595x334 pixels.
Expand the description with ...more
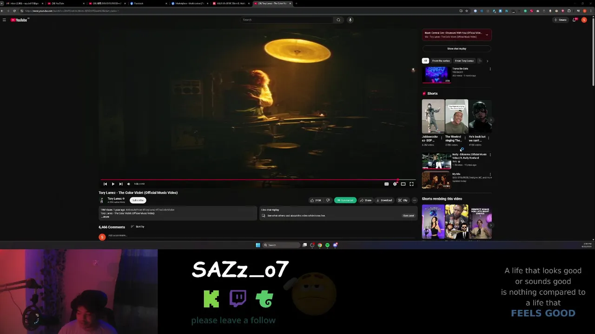106,217
